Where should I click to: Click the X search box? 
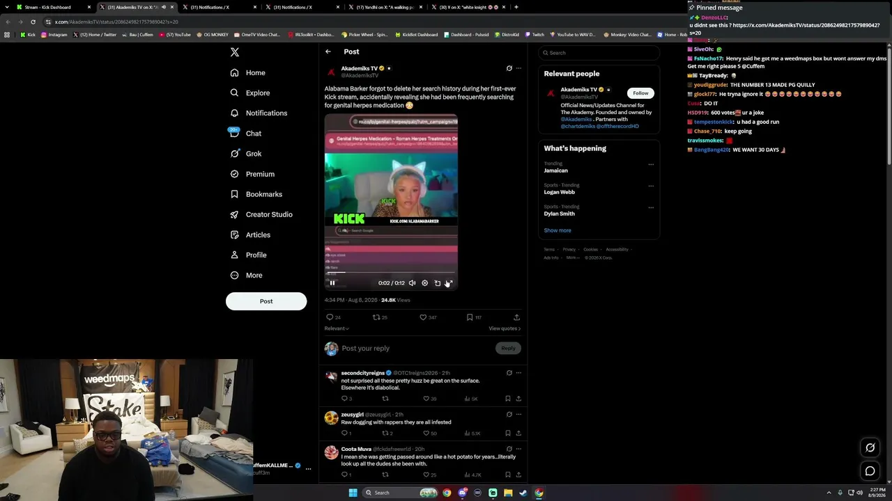coord(599,53)
